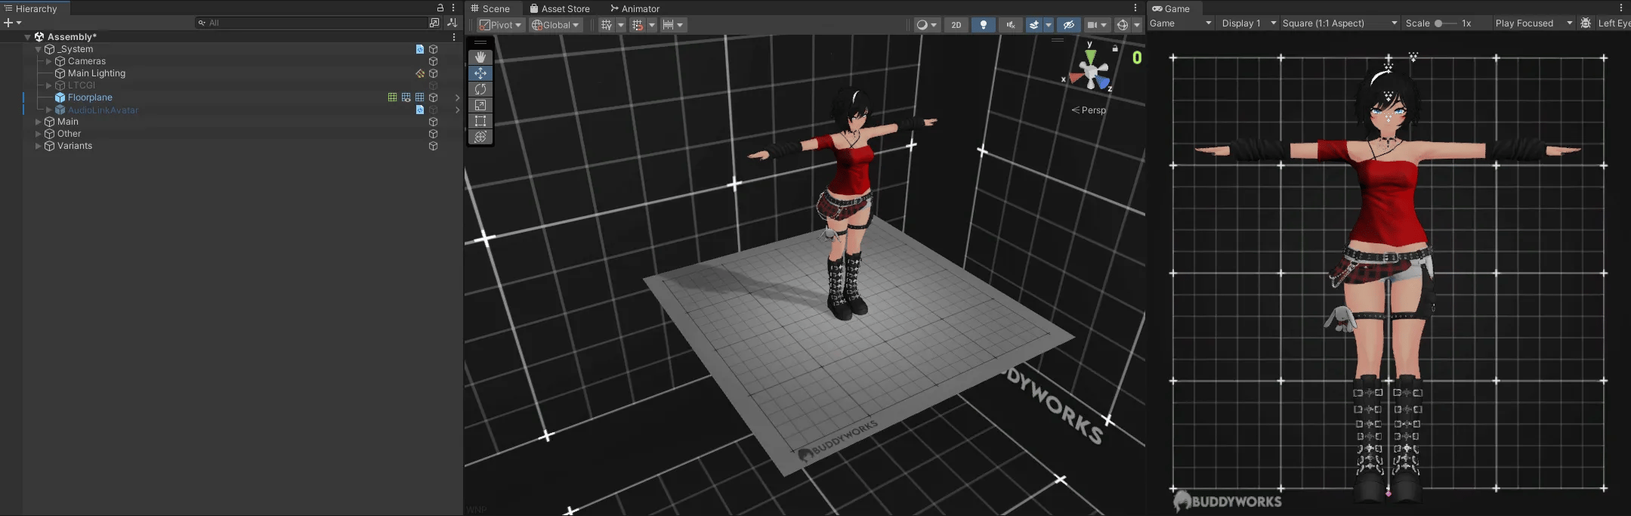Toggle hidden objects visibility eye icon

tap(1068, 25)
